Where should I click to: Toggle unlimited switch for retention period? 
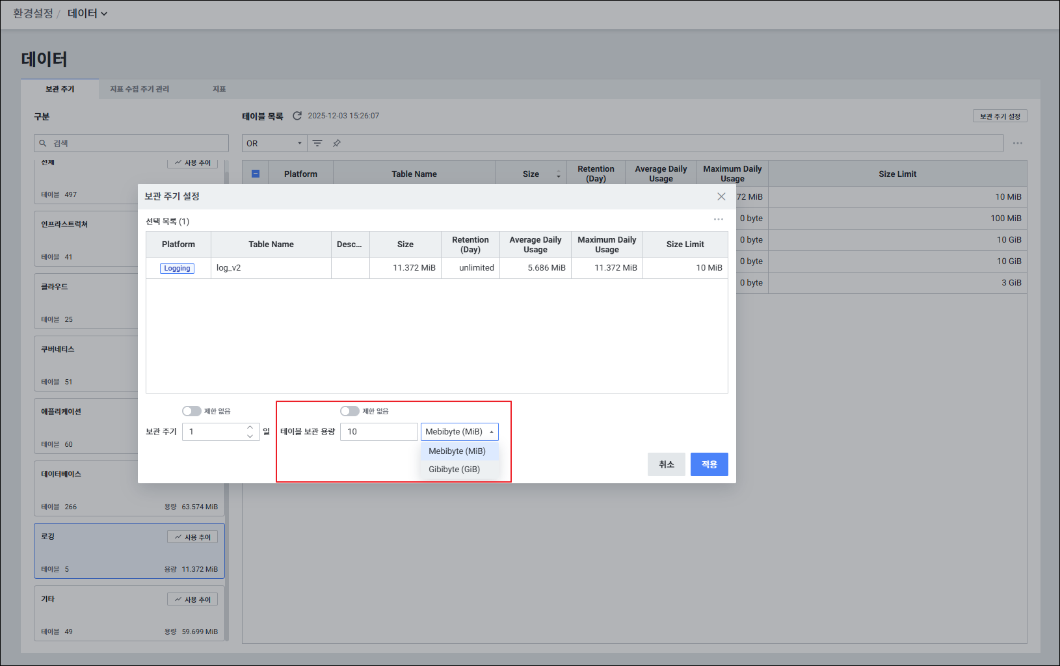tap(192, 411)
